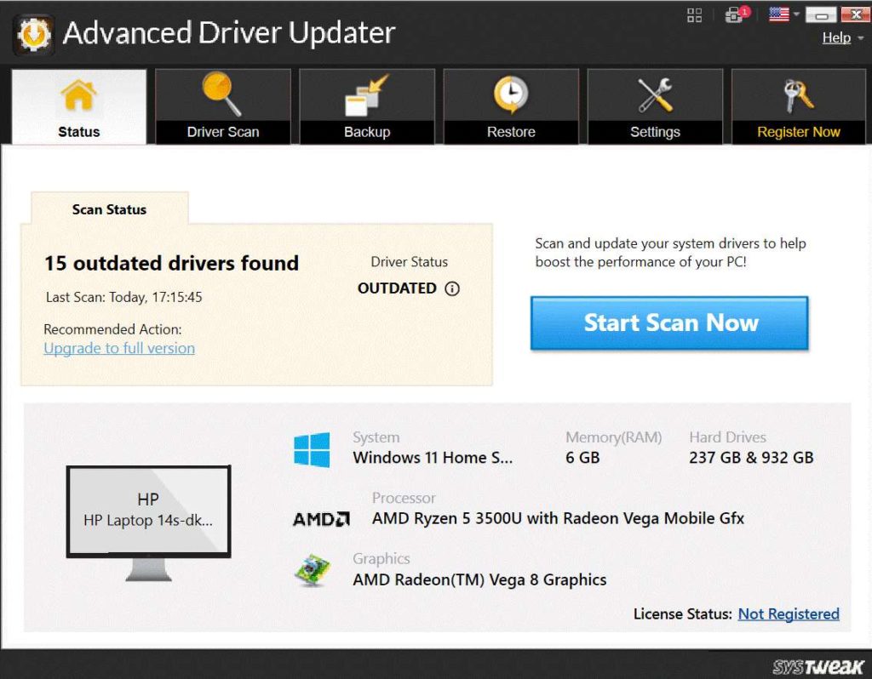Screen dimensions: 872x679
Task: Open the notification icon with red badge
Action: pos(737,14)
